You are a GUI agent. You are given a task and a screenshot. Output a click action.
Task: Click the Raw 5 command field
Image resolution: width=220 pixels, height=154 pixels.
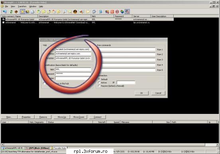tap(128, 70)
